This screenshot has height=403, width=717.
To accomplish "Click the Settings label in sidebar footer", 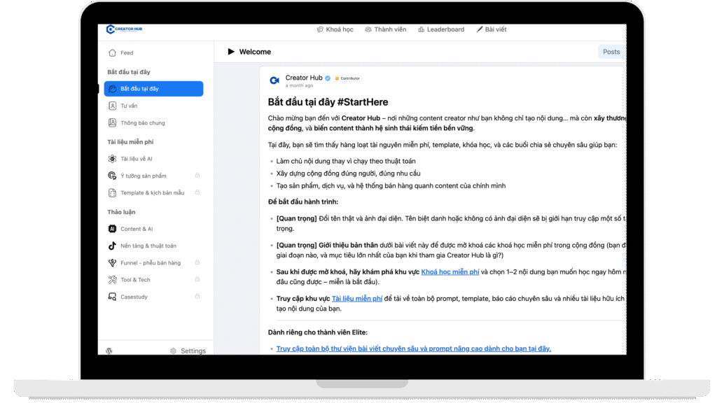I will (193, 351).
